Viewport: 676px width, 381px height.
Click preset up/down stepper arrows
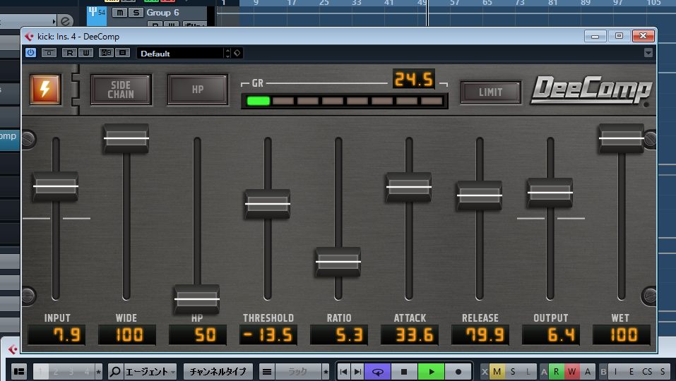tap(228, 54)
